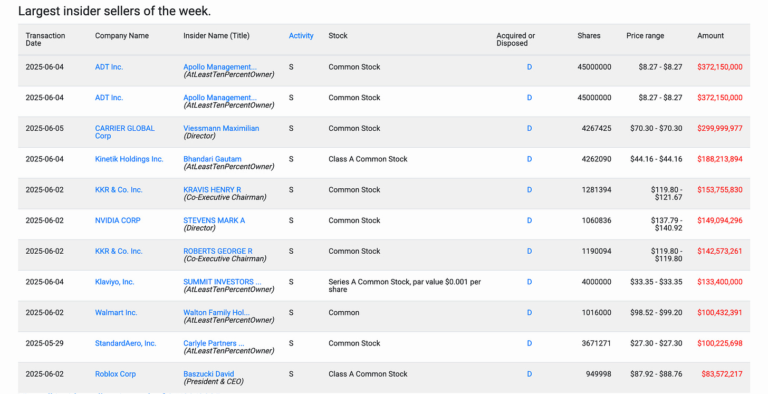Select the date 2025-05-29
This screenshot has width=768, height=394.
pyautogui.click(x=45, y=343)
